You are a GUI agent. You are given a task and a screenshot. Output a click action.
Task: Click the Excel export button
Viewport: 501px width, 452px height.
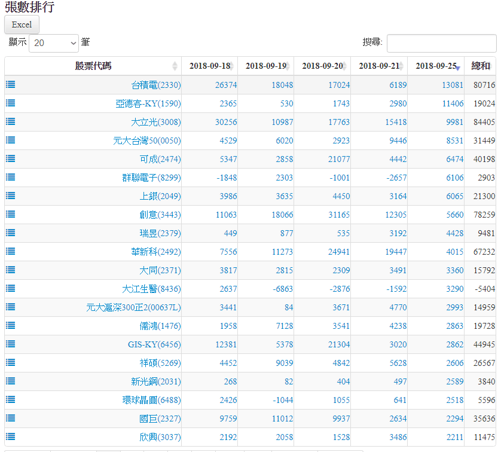22,25
